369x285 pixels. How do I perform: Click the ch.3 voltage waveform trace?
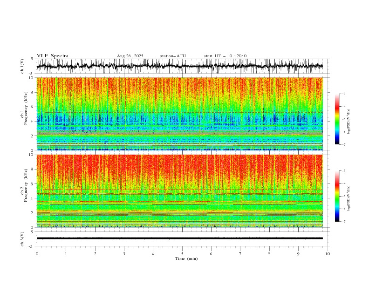[179, 238]
